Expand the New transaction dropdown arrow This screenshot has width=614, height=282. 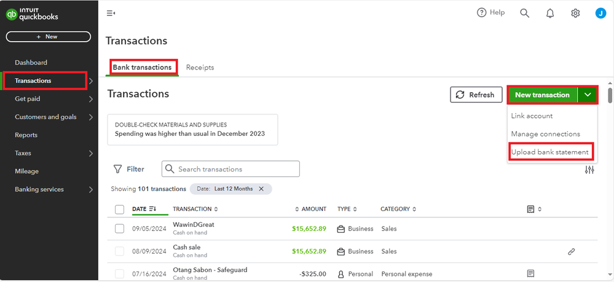point(588,95)
